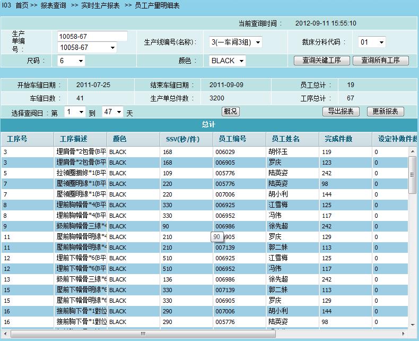
Task: Open the end day dropdown showing 47
Action: (112, 112)
